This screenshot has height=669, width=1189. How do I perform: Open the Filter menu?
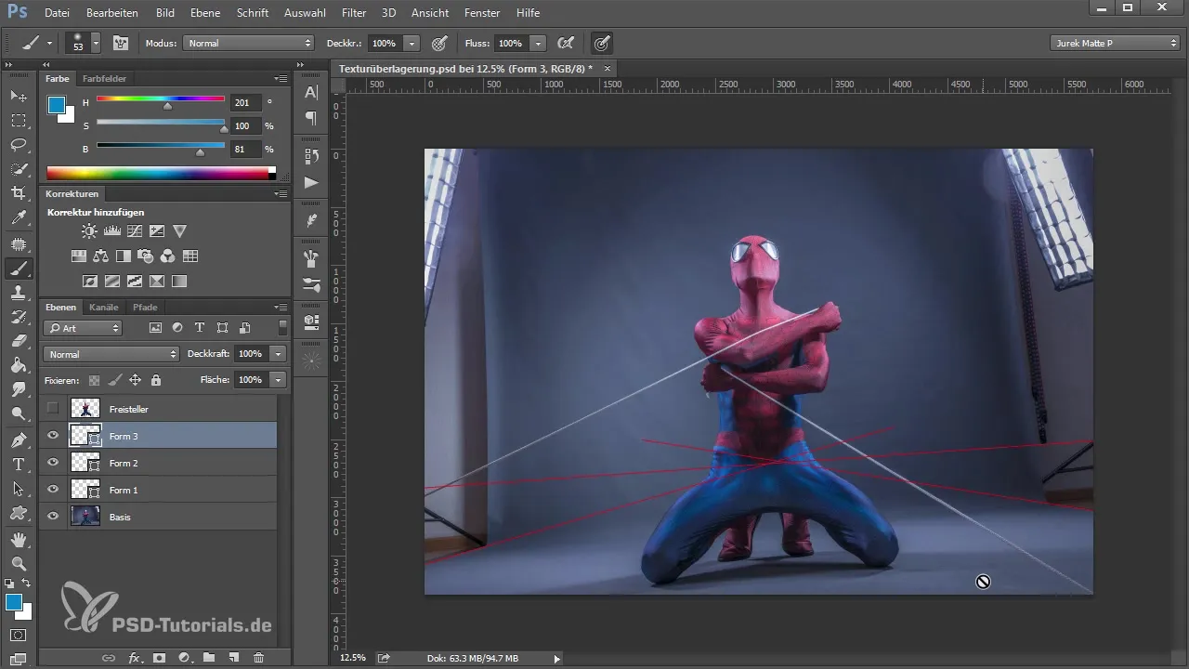pos(353,13)
